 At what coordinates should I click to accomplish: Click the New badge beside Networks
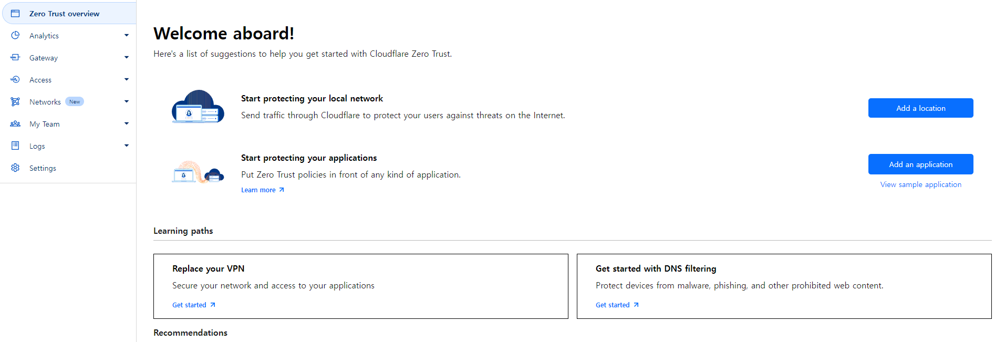pyautogui.click(x=75, y=101)
